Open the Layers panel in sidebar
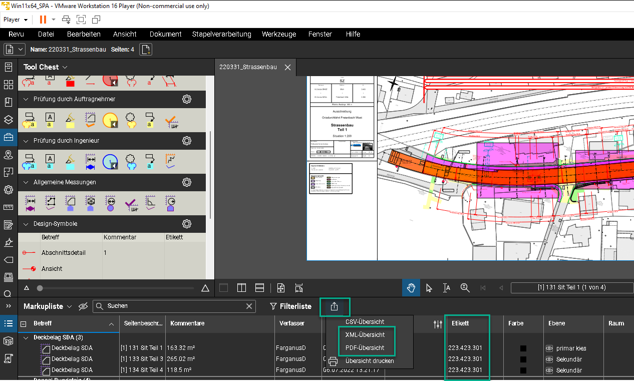Screen dimensions: 634x381 click(9, 120)
